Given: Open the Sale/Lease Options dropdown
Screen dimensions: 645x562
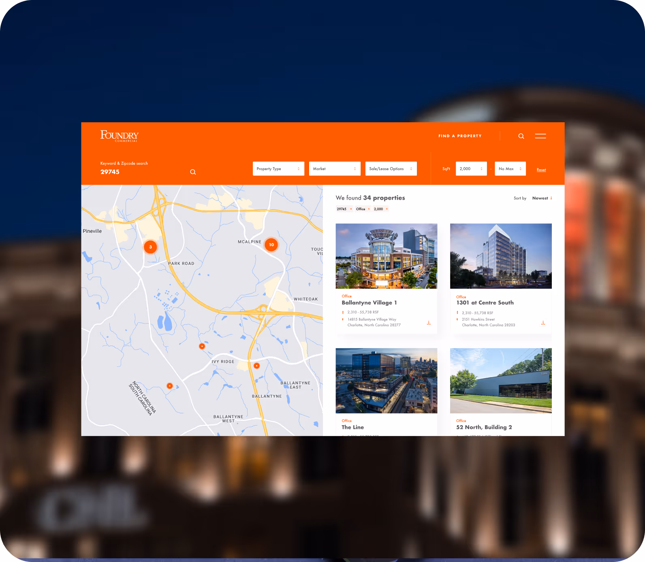Looking at the screenshot, I should pos(391,169).
